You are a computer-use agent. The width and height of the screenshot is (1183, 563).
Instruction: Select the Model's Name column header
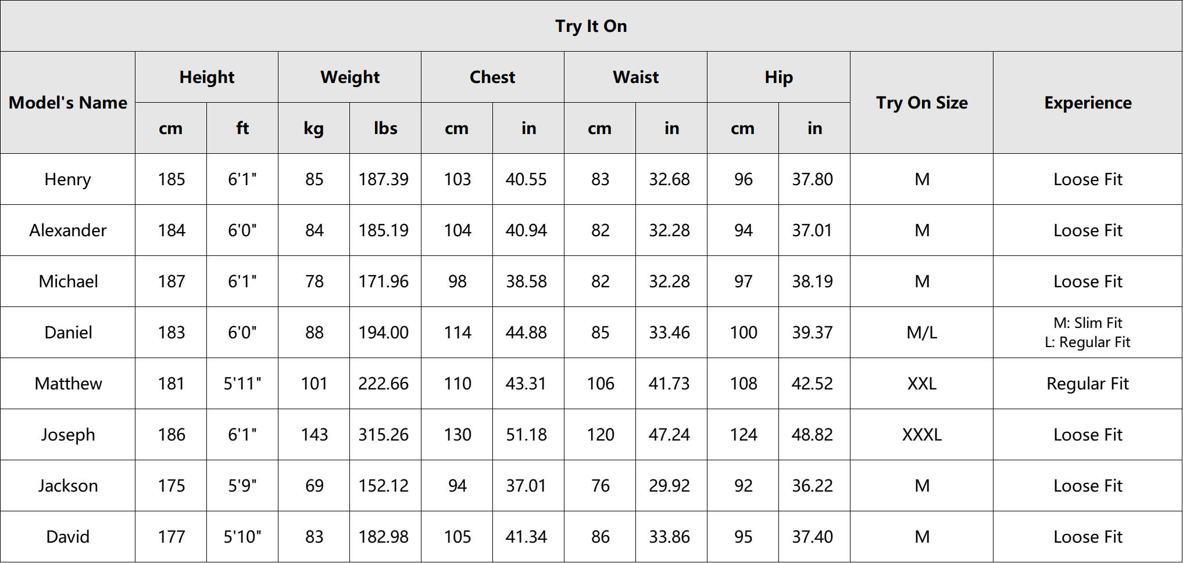pyautogui.click(x=68, y=103)
